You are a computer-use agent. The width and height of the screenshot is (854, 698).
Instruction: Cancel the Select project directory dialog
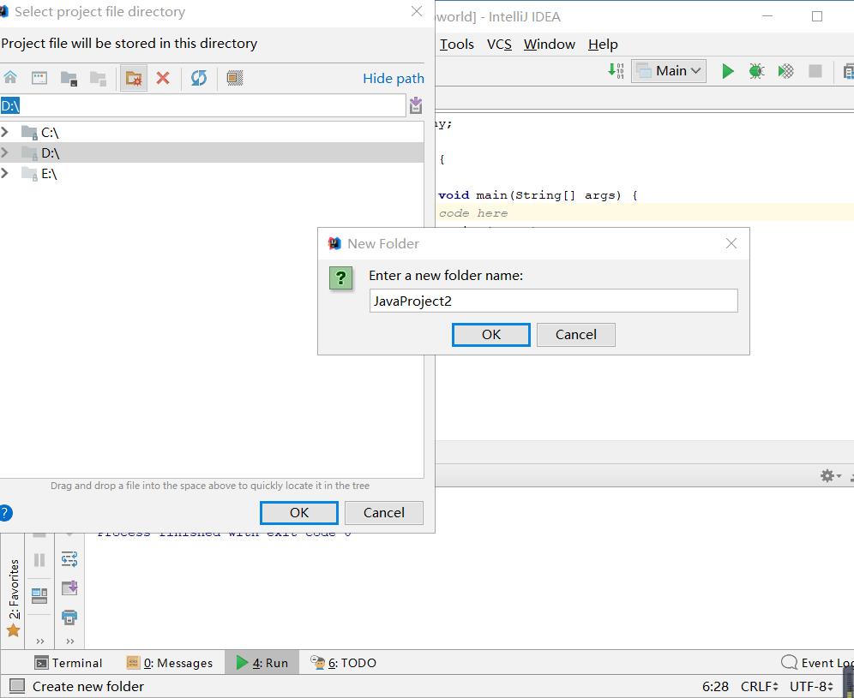(383, 512)
